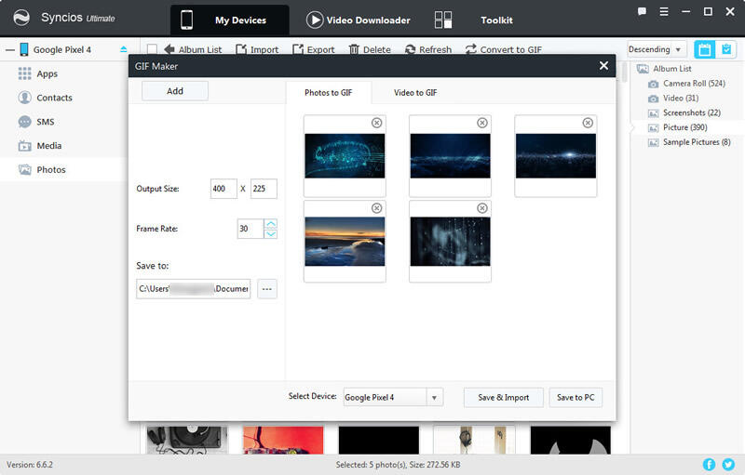Click the output width field showing 400

point(223,189)
